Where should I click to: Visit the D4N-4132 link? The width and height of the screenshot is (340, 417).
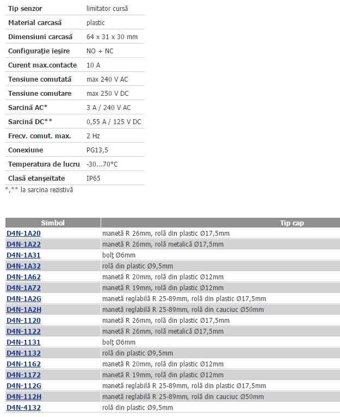coord(23,408)
